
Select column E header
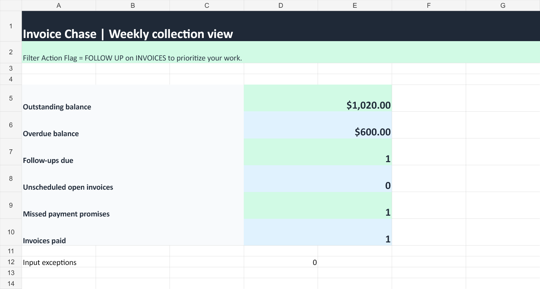tap(355, 5)
